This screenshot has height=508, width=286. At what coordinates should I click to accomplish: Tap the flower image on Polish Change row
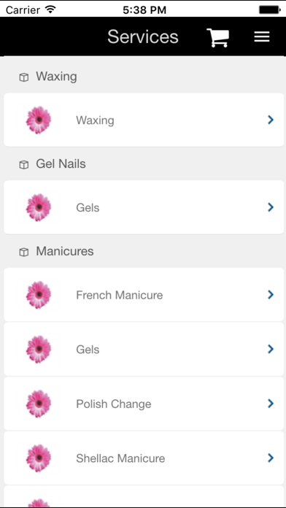tap(39, 404)
